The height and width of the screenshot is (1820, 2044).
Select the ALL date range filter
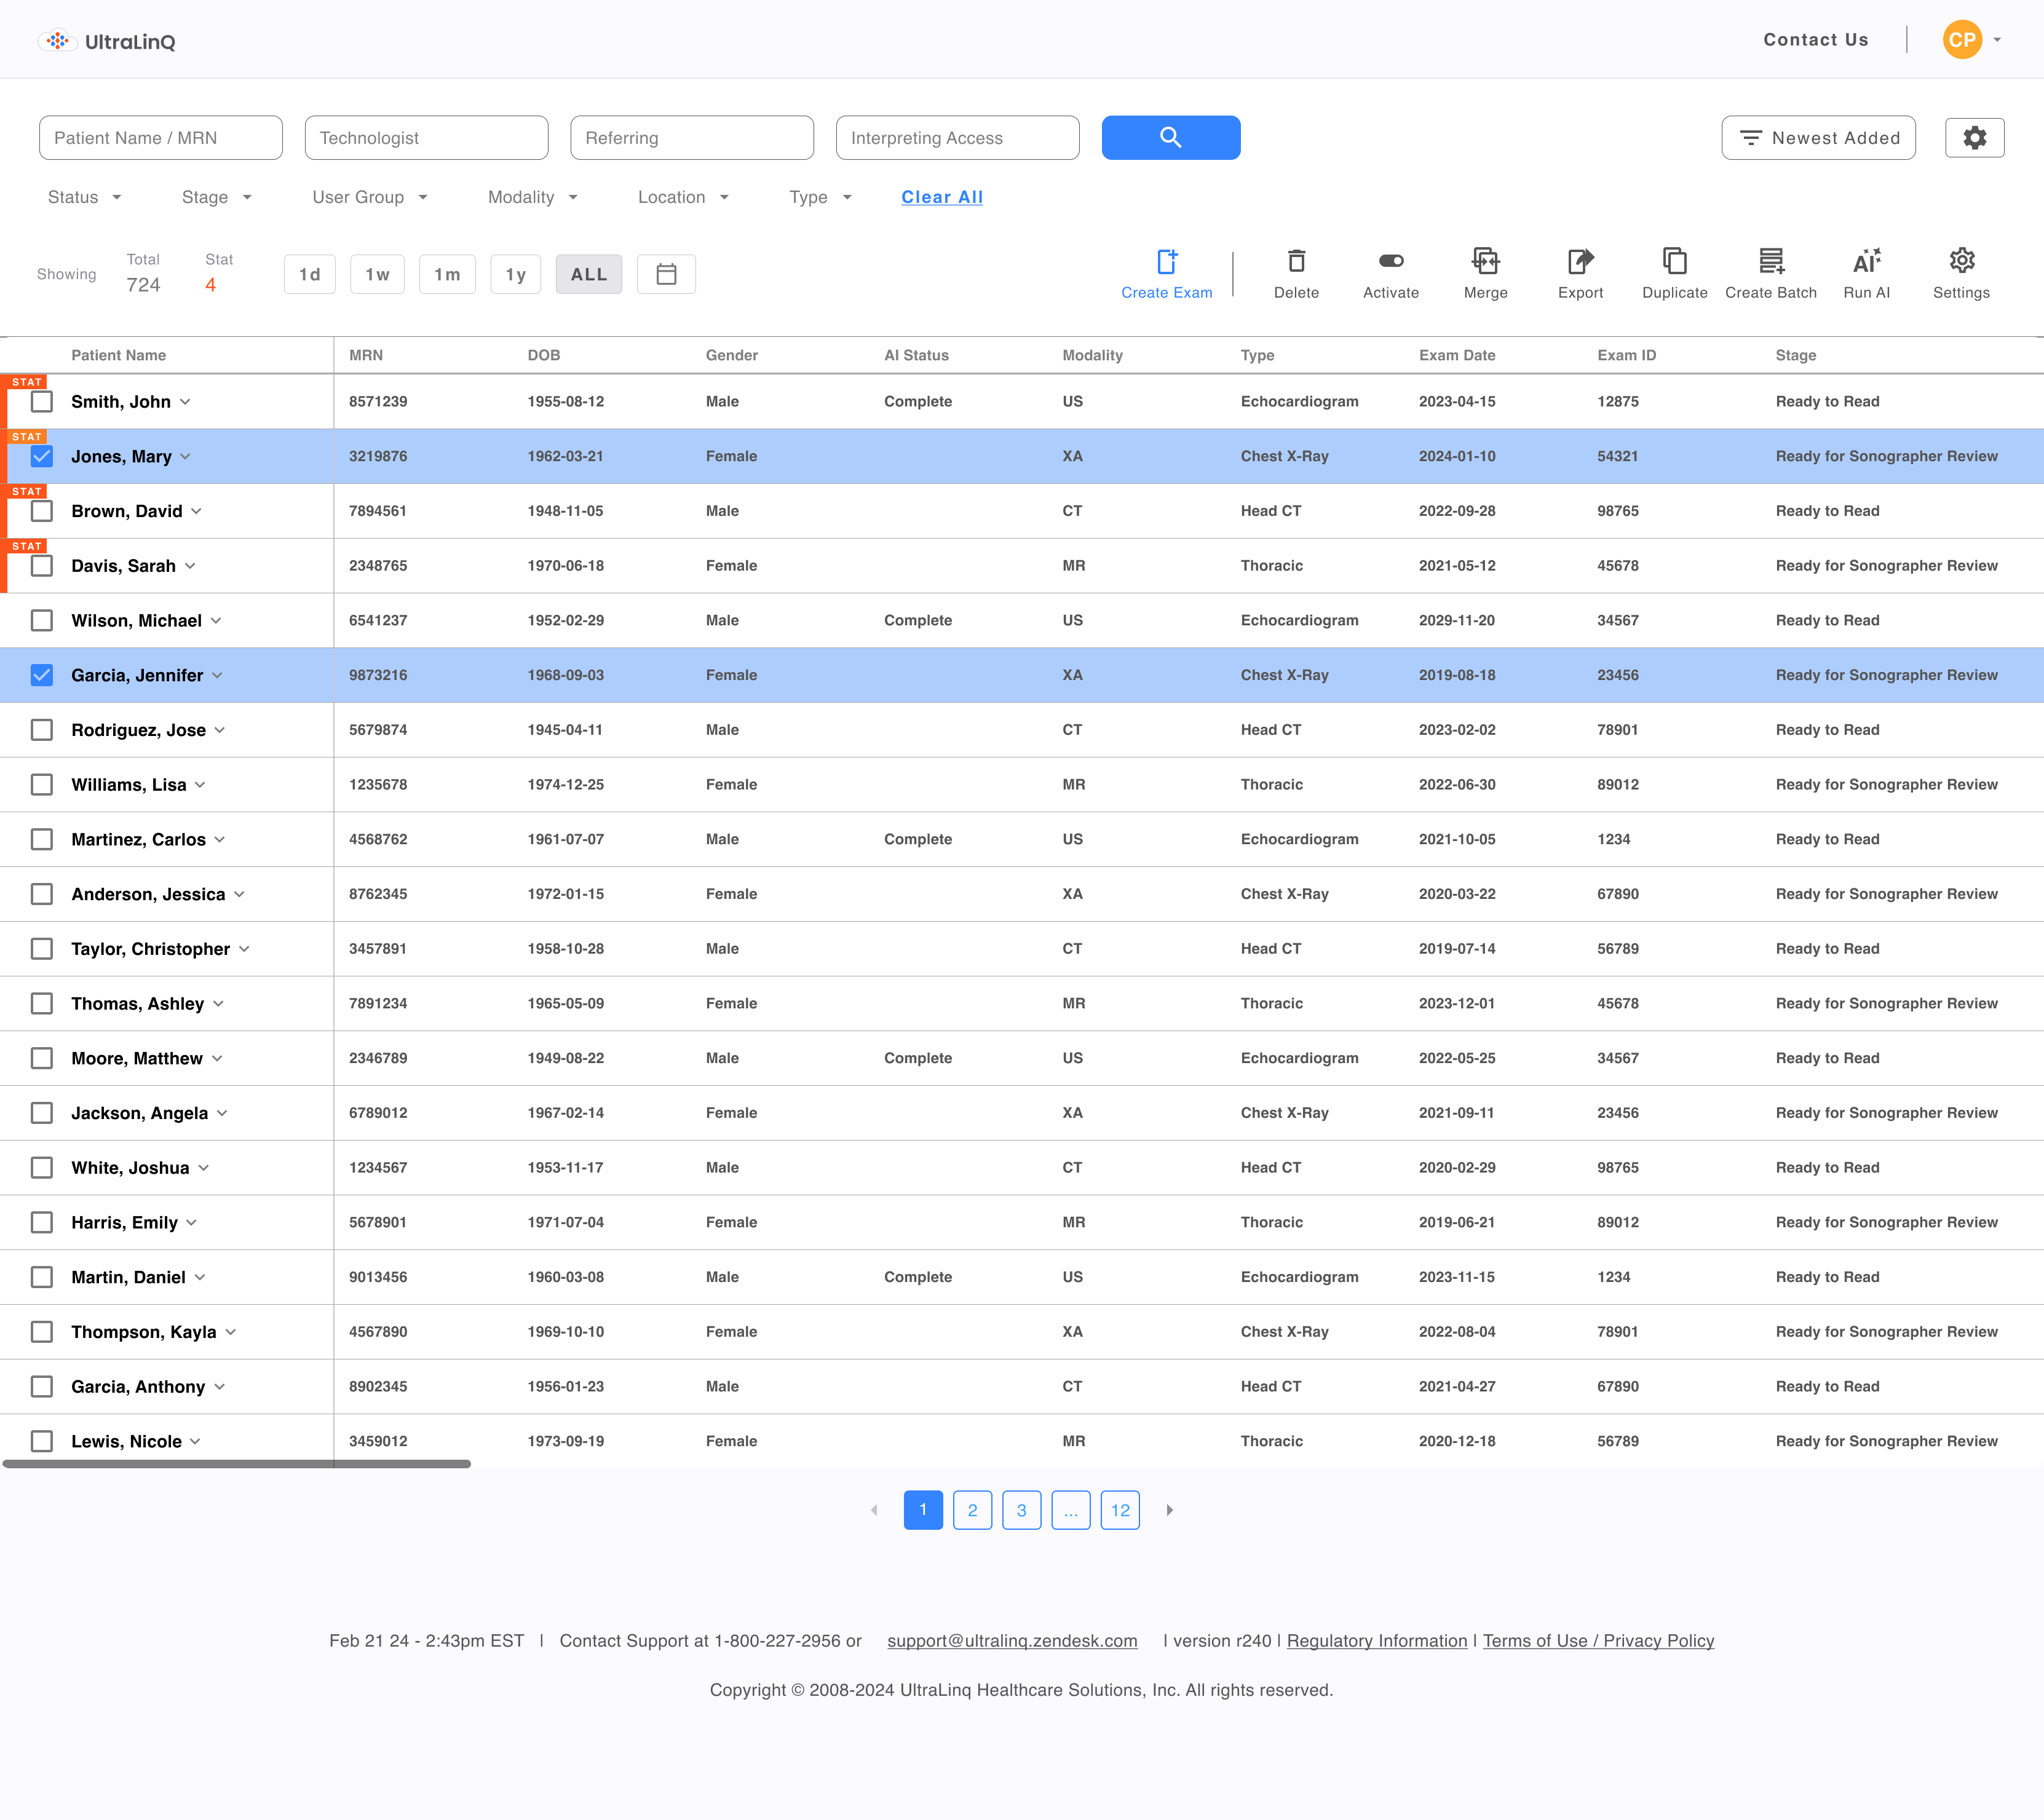click(x=589, y=273)
